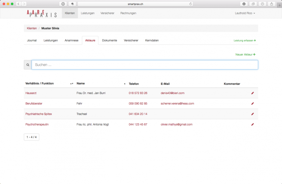
Task: Click the hand extension icon in toolbar
Action: click(72, 4)
